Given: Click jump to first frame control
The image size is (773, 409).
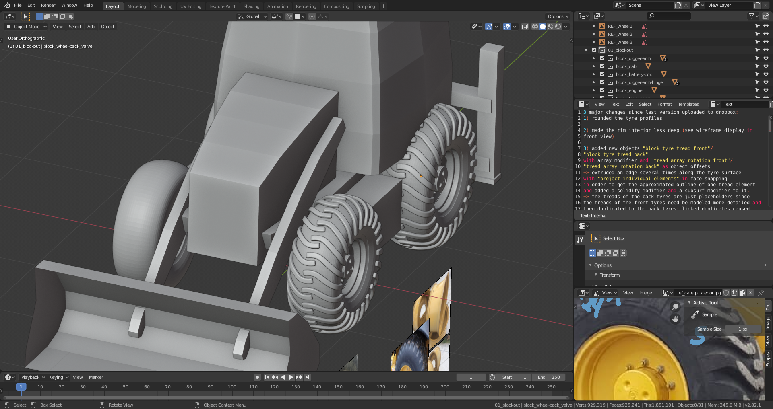Looking at the screenshot, I should pos(267,377).
